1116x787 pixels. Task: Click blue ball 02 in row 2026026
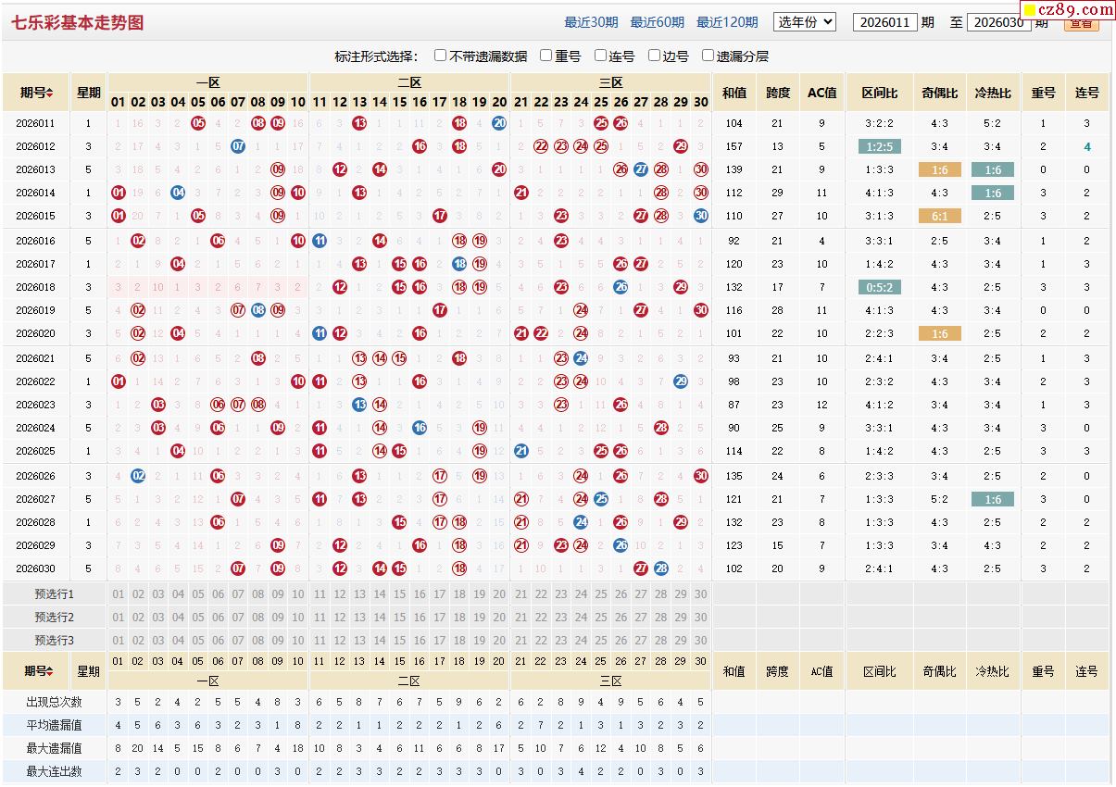[x=138, y=476]
